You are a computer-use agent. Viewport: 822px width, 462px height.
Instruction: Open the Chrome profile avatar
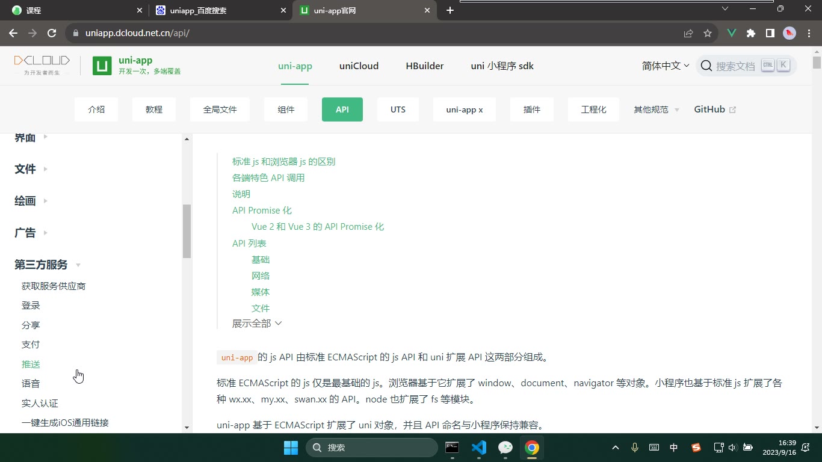click(x=790, y=33)
